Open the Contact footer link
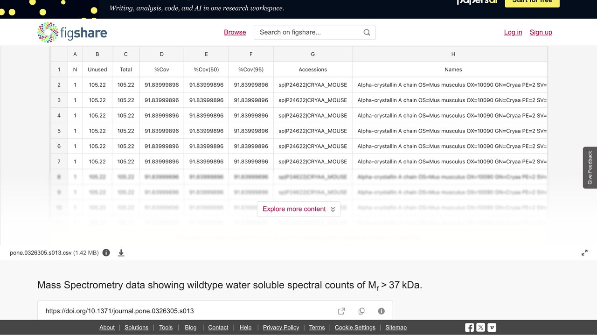The width and height of the screenshot is (597, 336). pyautogui.click(x=218, y=328)
